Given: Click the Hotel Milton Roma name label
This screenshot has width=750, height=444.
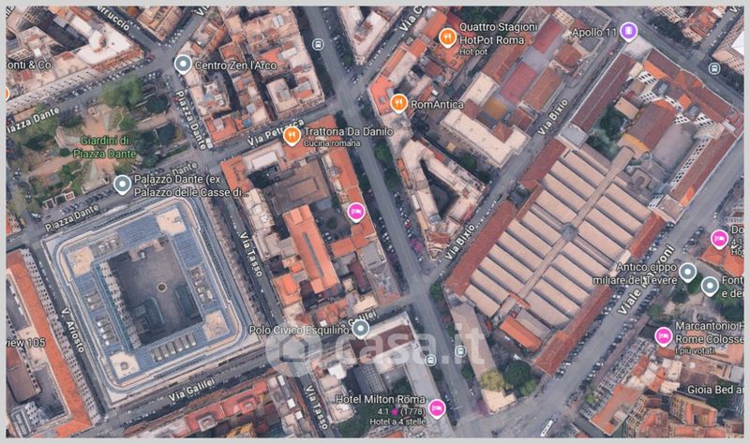Looking at the screenshot, I should (381, 399).
